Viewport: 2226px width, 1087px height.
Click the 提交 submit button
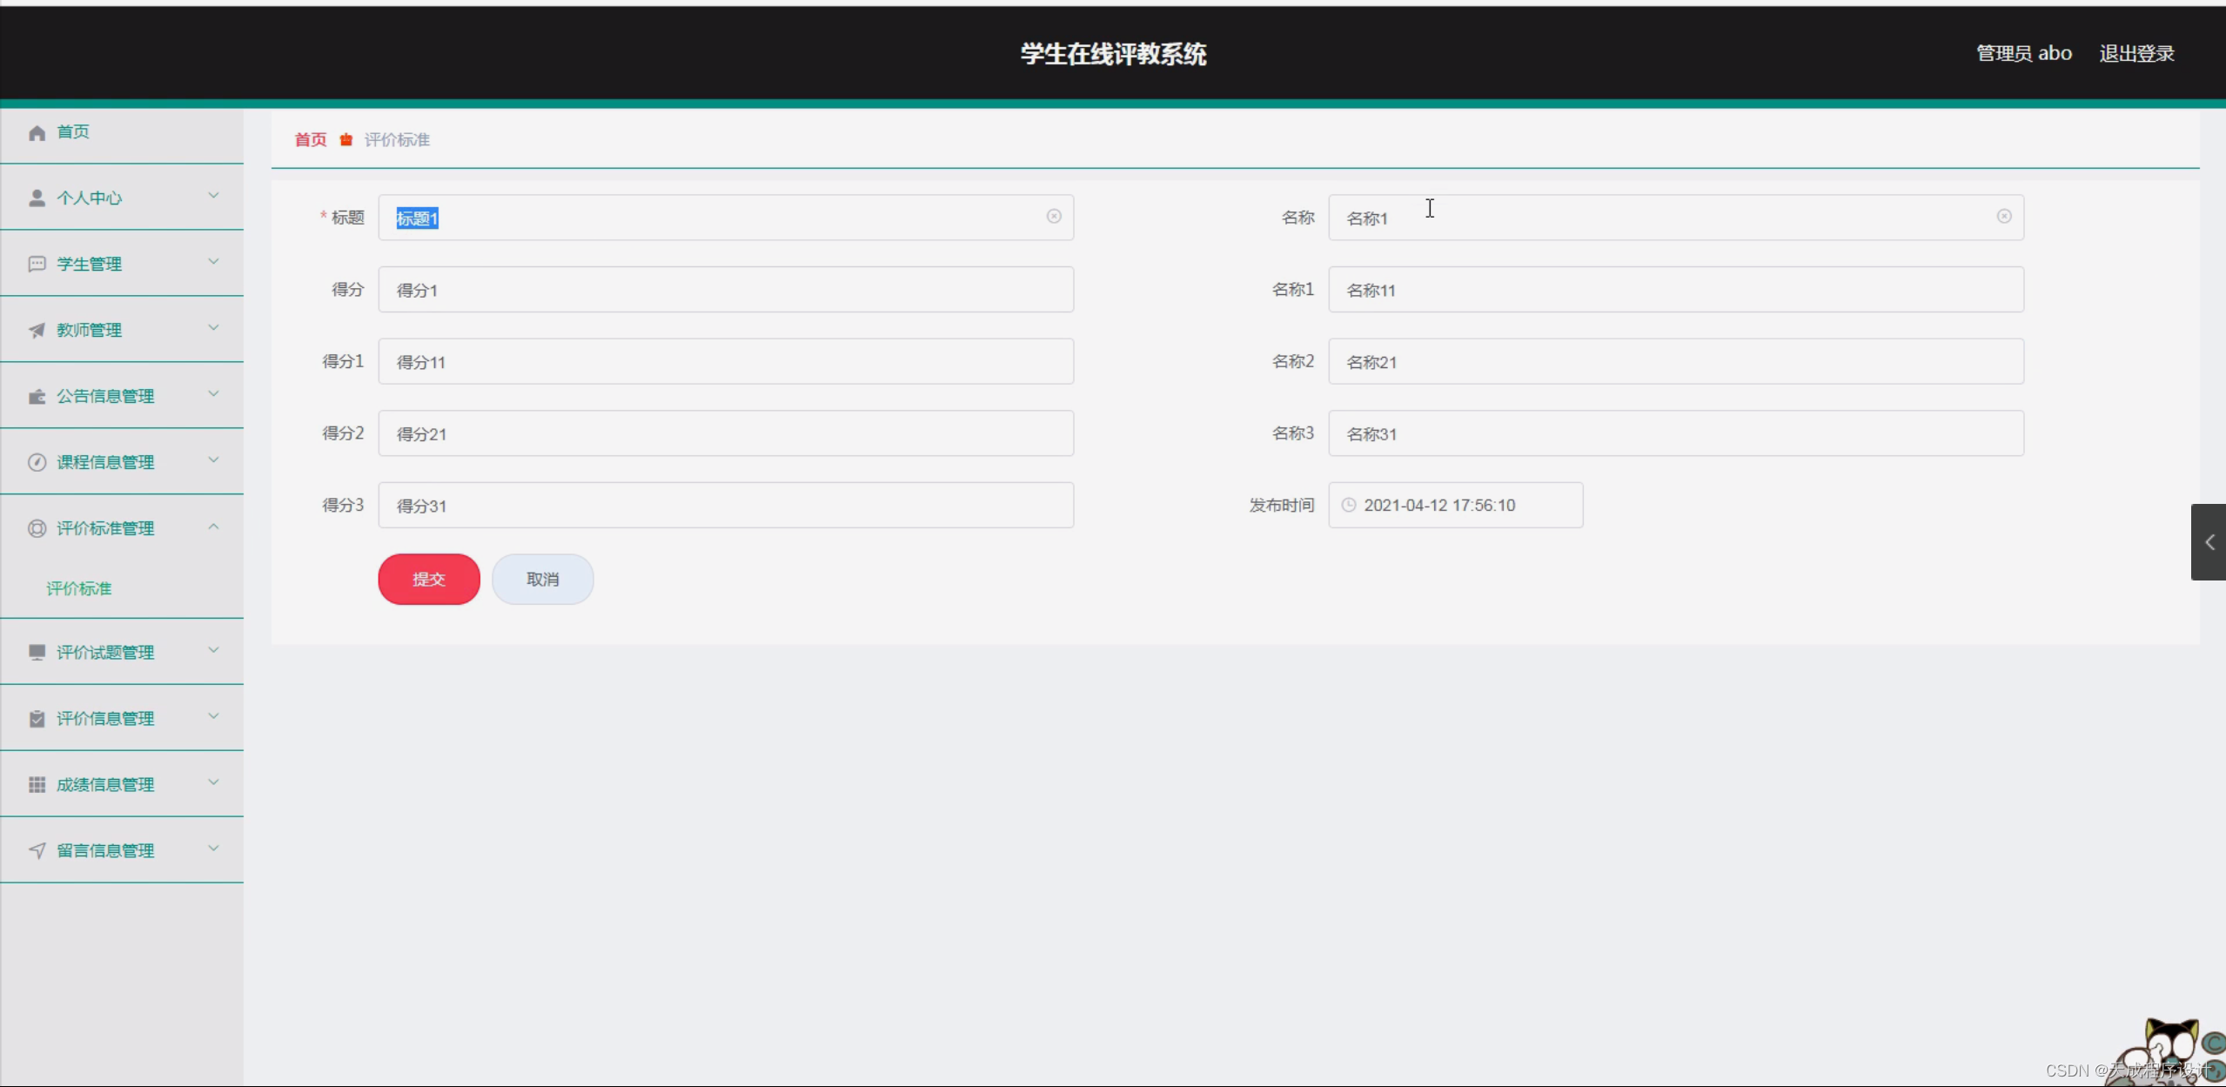(428, 579)
